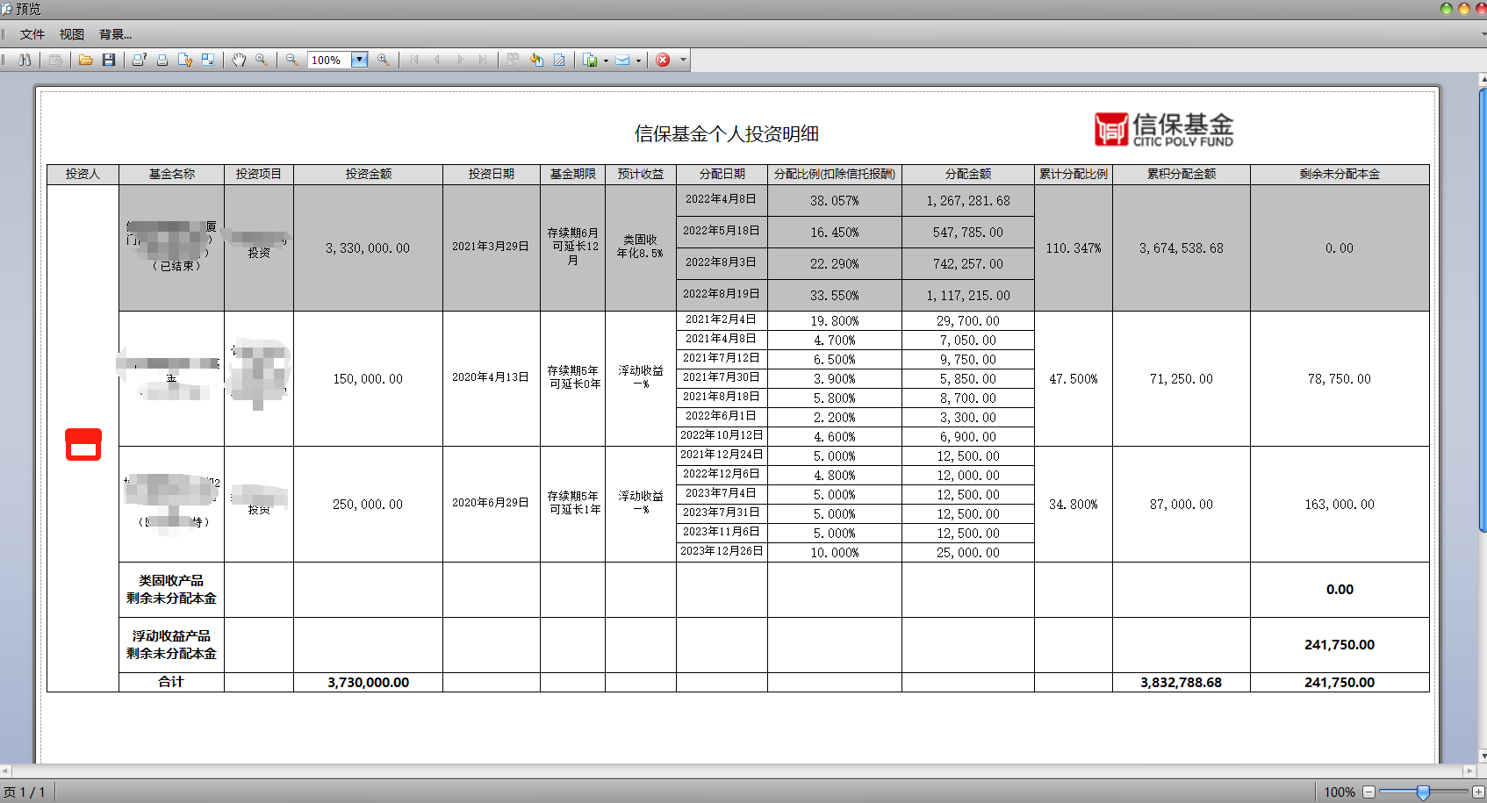Click the 1,267,281.68 distribution amount
This screenshot has width=1487, height=803.
coord(968,201)
